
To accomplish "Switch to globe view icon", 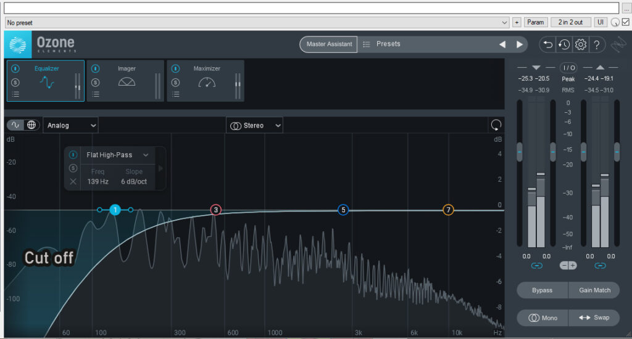I will click(31, 125).
